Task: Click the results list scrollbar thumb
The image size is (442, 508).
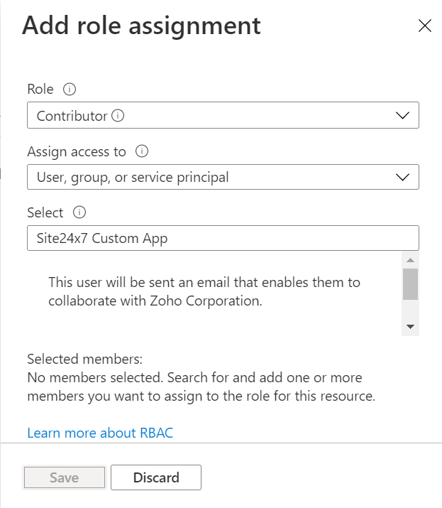Action: click(410, 284)
